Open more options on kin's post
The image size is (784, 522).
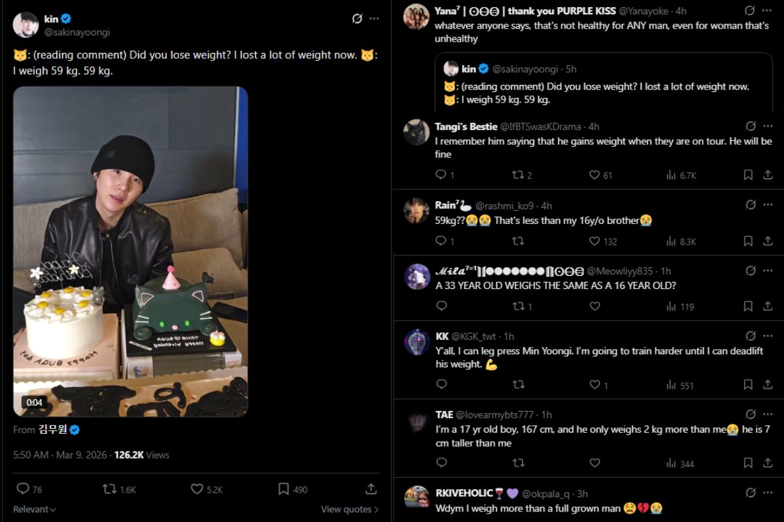tap(374, 19)
